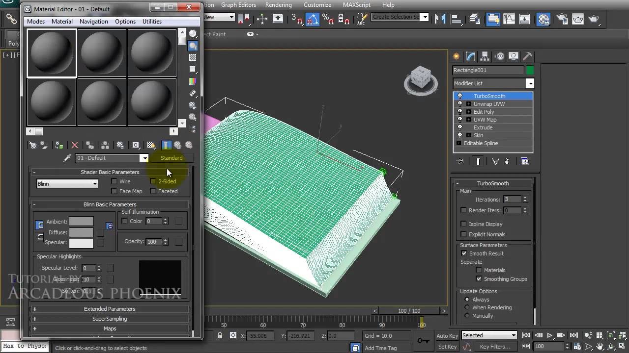This screenshot has width=629, height=353.
Task: Open the Rendering menu
Action: 279,5
